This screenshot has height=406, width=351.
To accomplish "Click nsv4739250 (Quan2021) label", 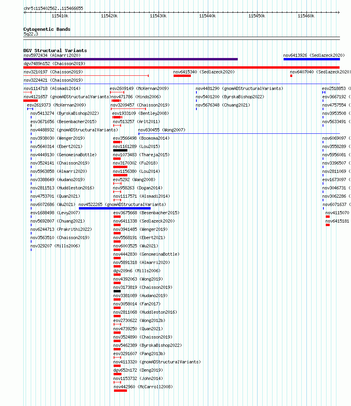I will click(x=138, y=329).
